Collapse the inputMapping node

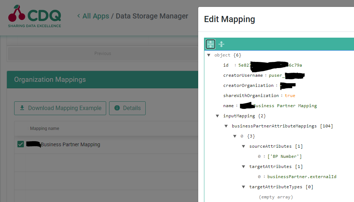pyautogui.click(x=217, y=116)
